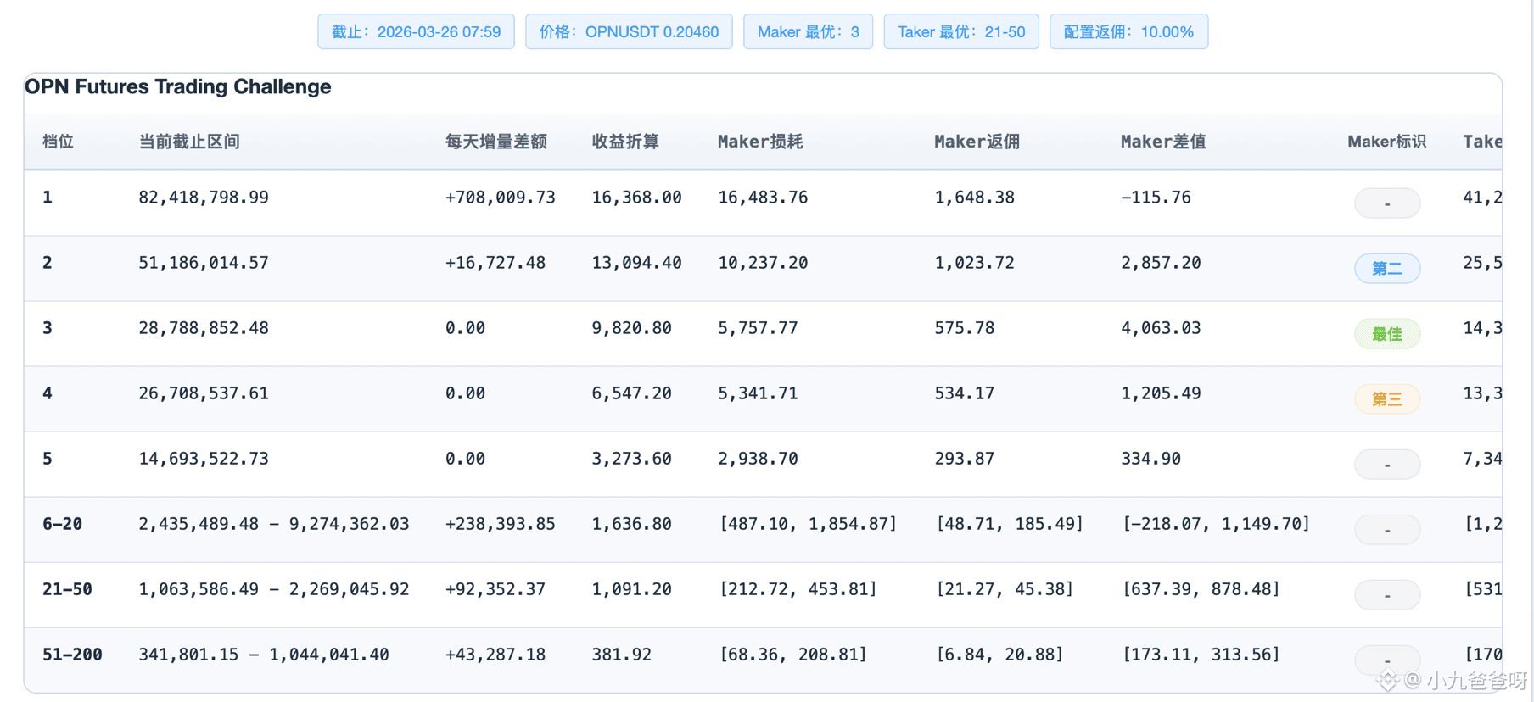
Task: Click the Maker差值 column header
Action: [x=1163, y=142]
